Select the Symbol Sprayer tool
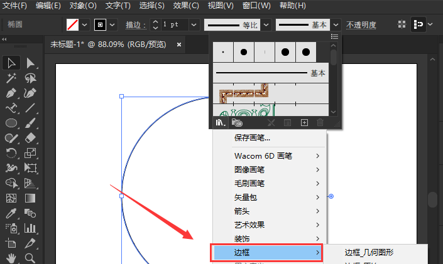The width and height of the screenshot is (443, 264). click(x=11, y=228)
